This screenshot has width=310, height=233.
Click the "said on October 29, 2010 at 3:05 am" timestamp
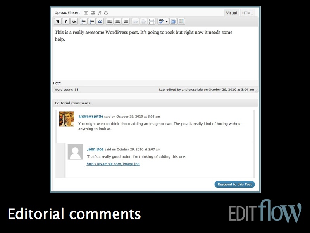click(x=132, y=116)
